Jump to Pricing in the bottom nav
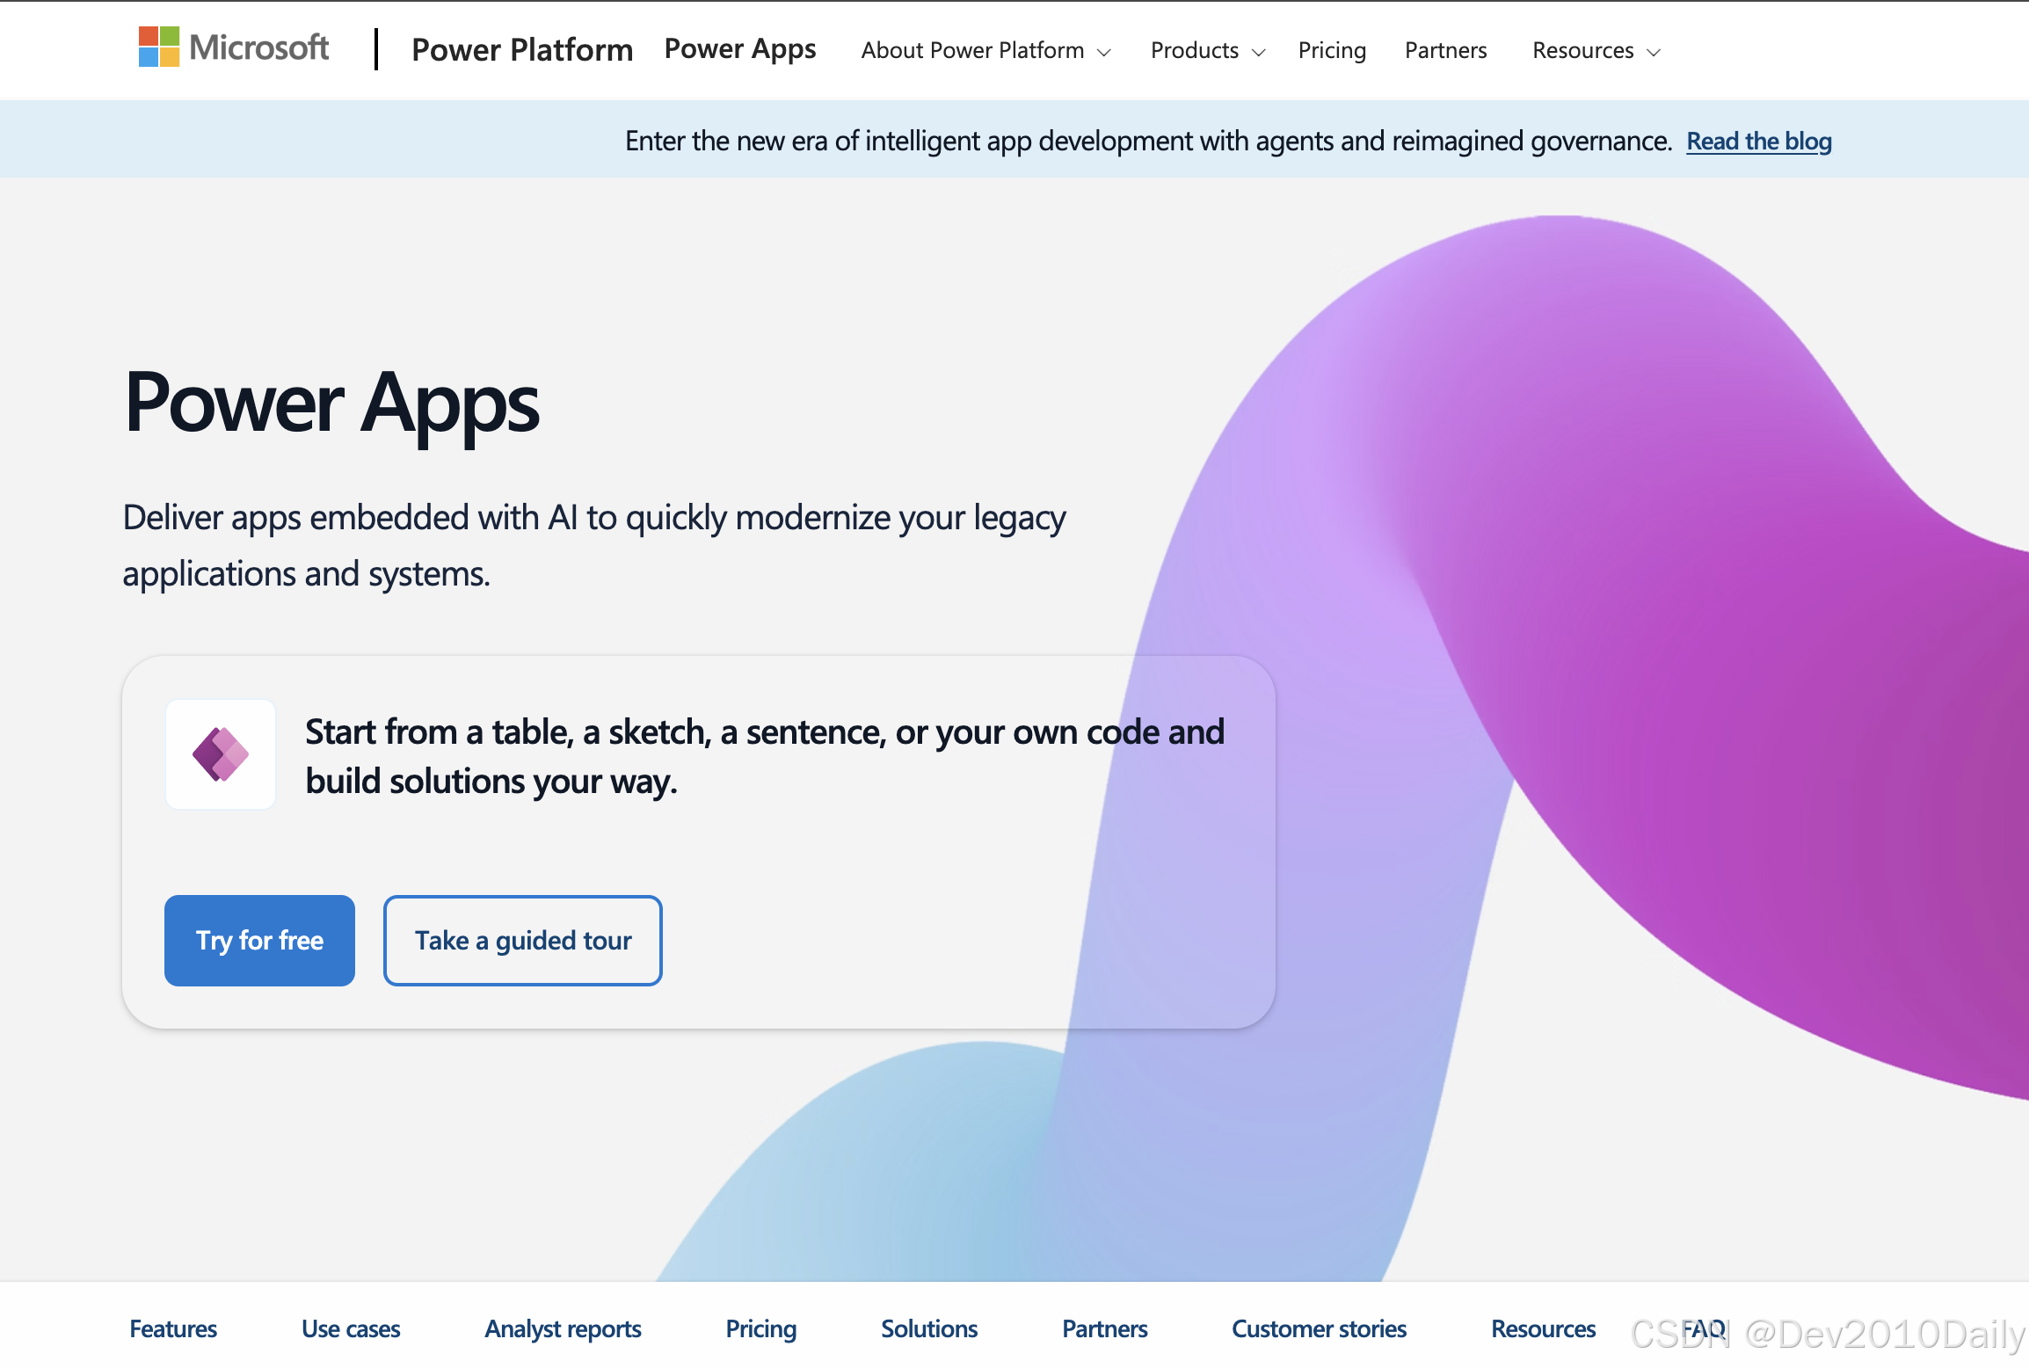Viewport: 2029px width, 1368px height. coord(761,1328)
